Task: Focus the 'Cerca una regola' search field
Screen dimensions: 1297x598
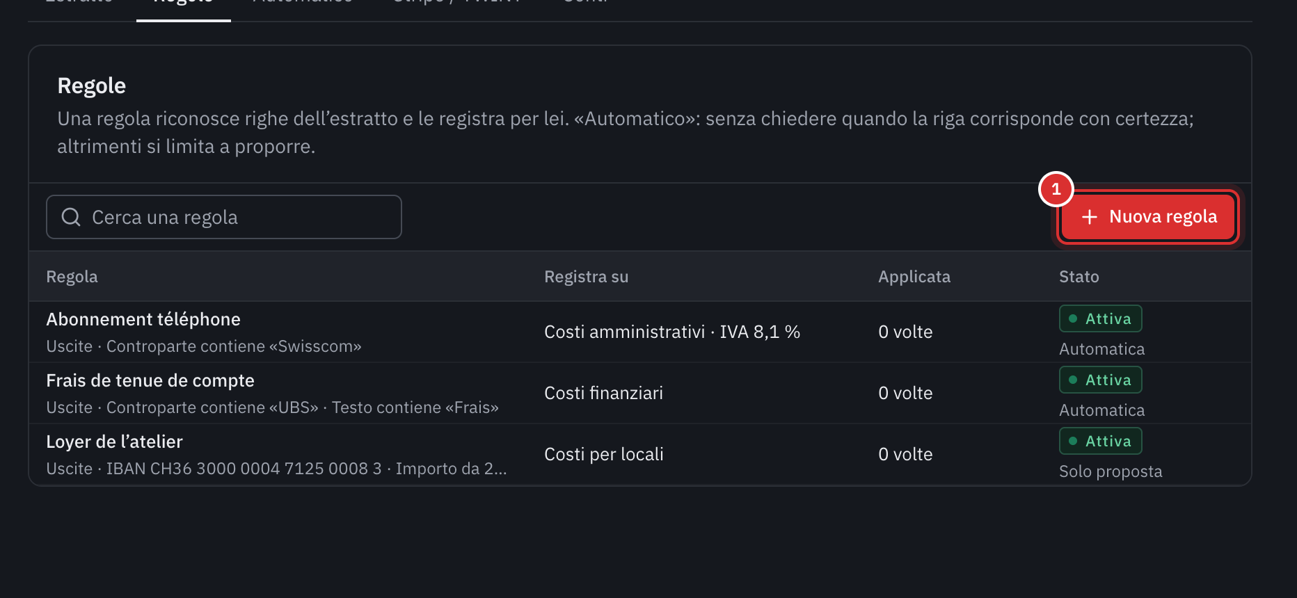Action: tap(224, 217)
